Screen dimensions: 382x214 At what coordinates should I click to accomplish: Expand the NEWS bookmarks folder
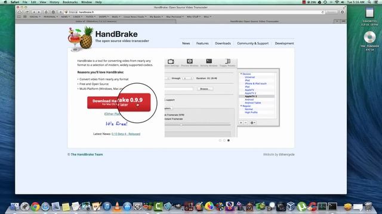tap(65, 17)
